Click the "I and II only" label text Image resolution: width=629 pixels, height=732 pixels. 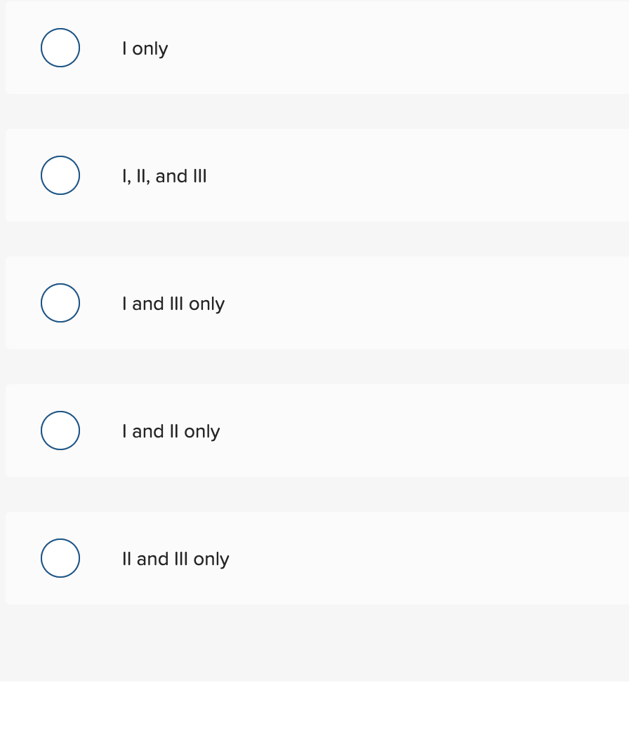click(x=171, y=431)
